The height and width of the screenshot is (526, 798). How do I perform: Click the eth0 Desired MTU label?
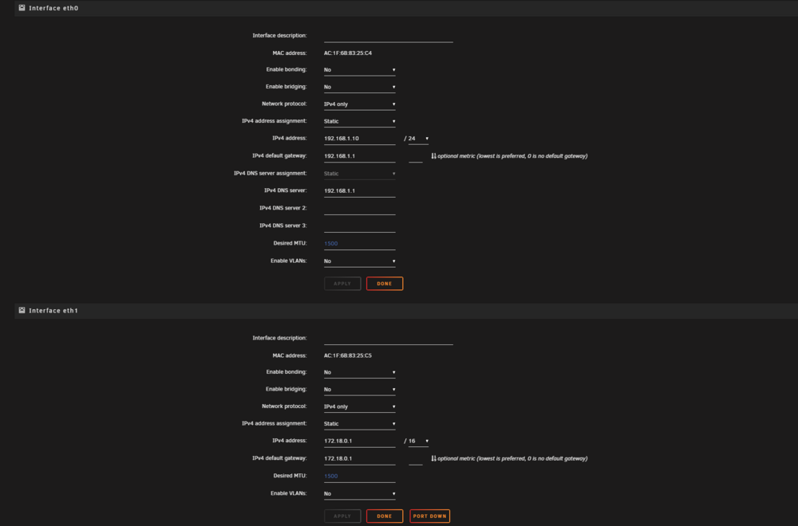(x=290, y=243)
